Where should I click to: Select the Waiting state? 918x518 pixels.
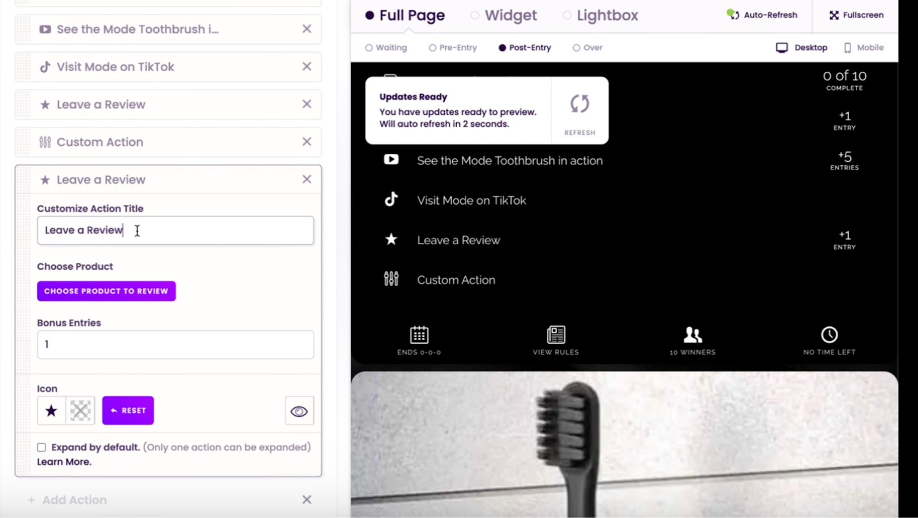pos(386,48)
